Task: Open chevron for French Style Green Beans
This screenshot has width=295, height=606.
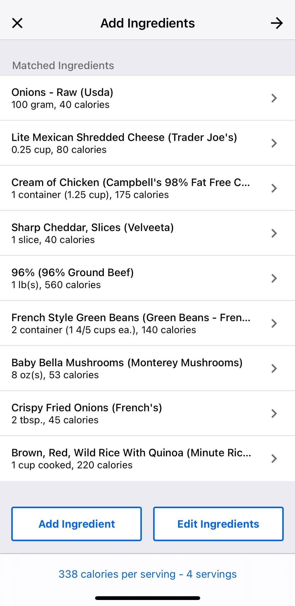Action: [274, 323]
